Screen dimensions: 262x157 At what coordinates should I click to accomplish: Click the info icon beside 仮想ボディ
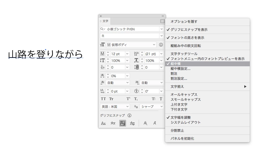click(161, 45)
